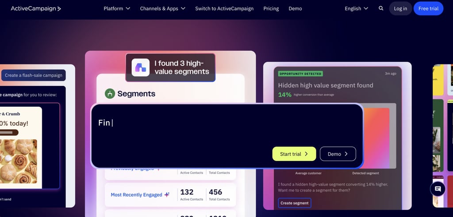Click the 'I found 3 high-value segments' bubble
Viewport: 453px width, 217px height.
click(170, 67)
